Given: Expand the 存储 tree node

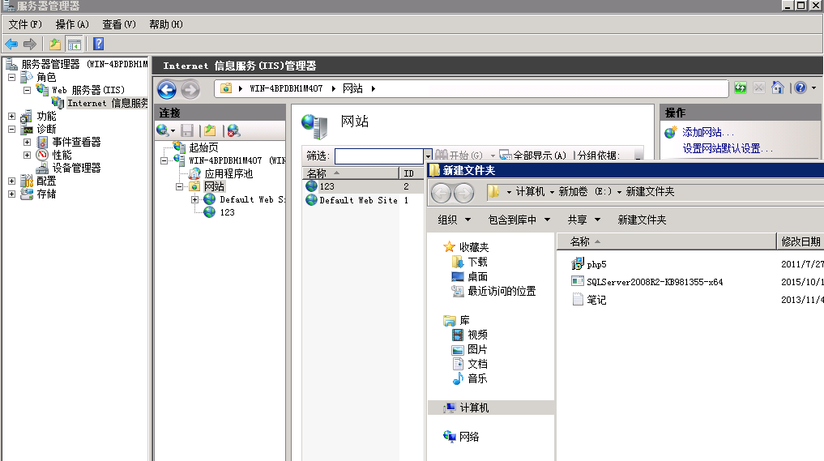Looking at the screenshot, I should tap(11, 194).
